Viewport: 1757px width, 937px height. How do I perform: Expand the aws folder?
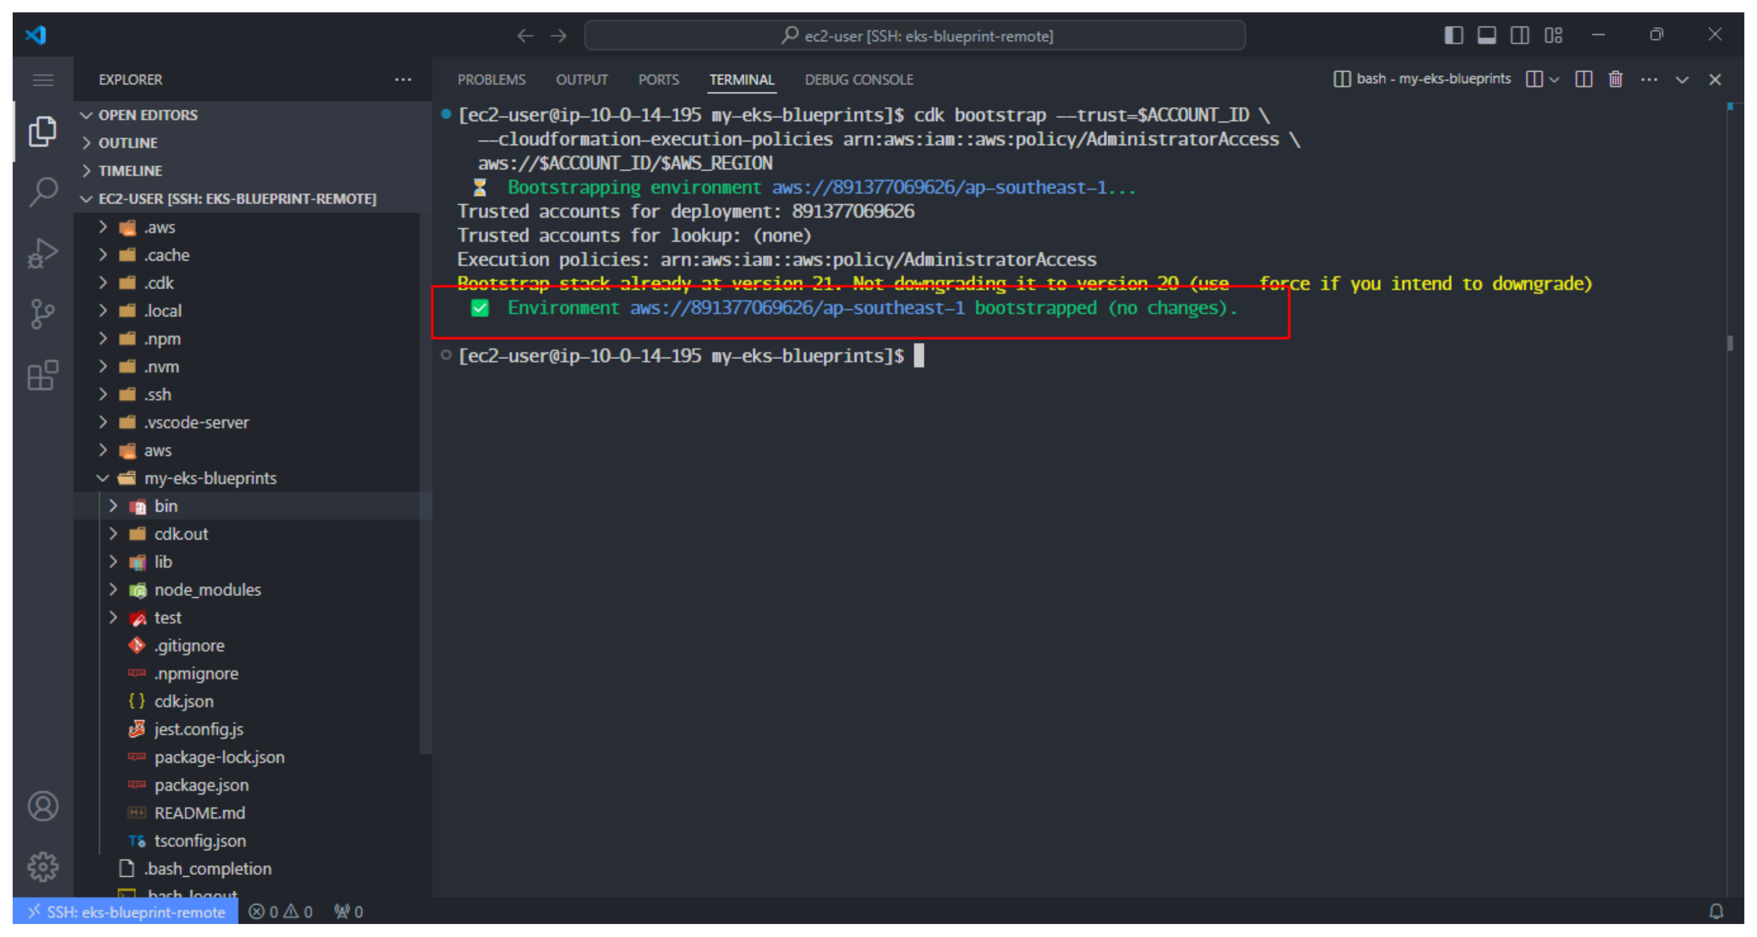247,451
